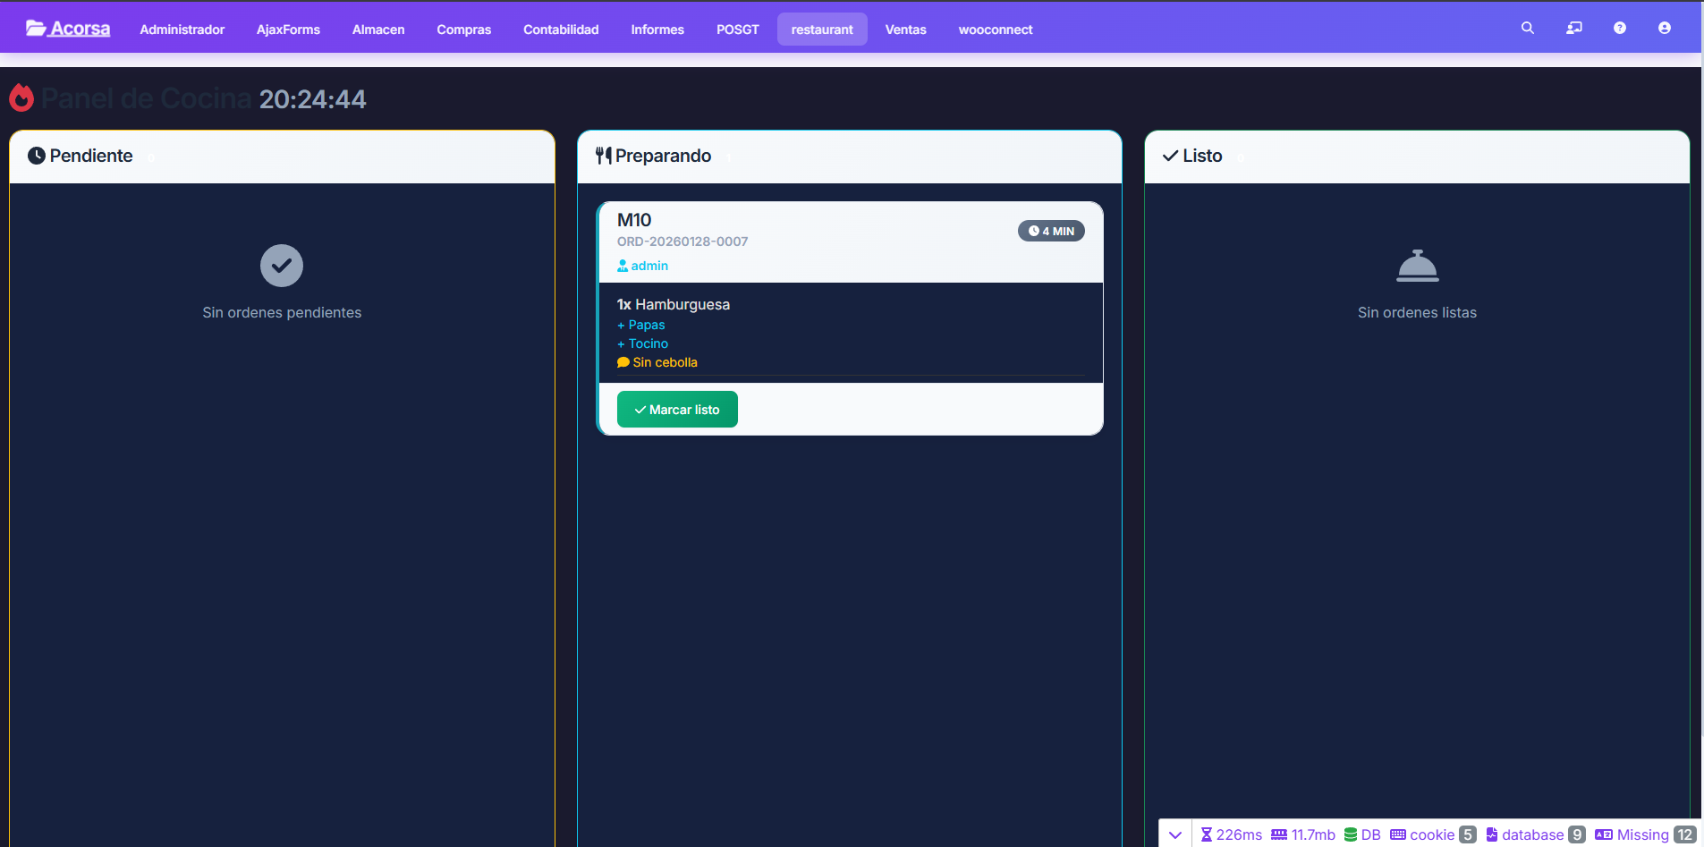Click the 4 MIN timer badge

(1051, 231)
